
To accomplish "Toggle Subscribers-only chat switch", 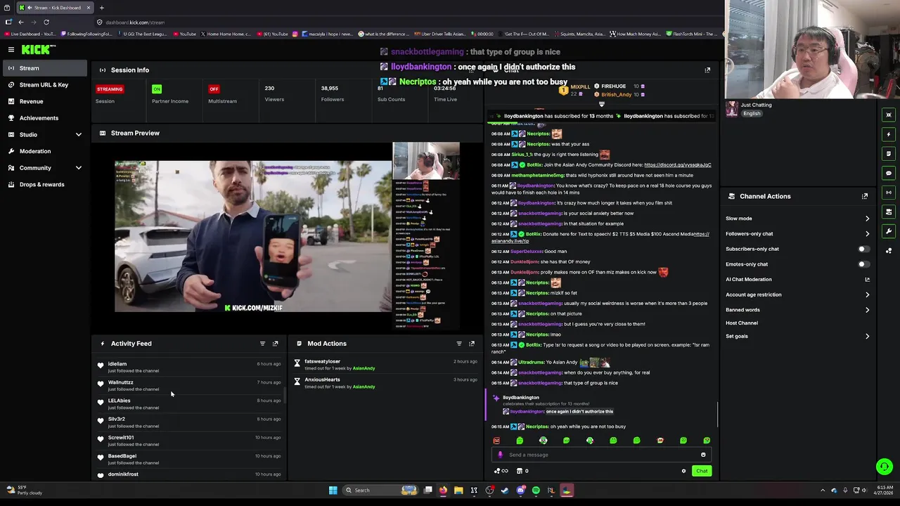I will (863, 249).
